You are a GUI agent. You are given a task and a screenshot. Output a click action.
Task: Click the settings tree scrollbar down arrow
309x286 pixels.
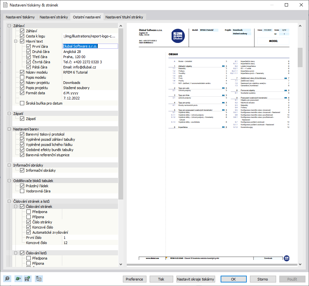pos(121,264)
